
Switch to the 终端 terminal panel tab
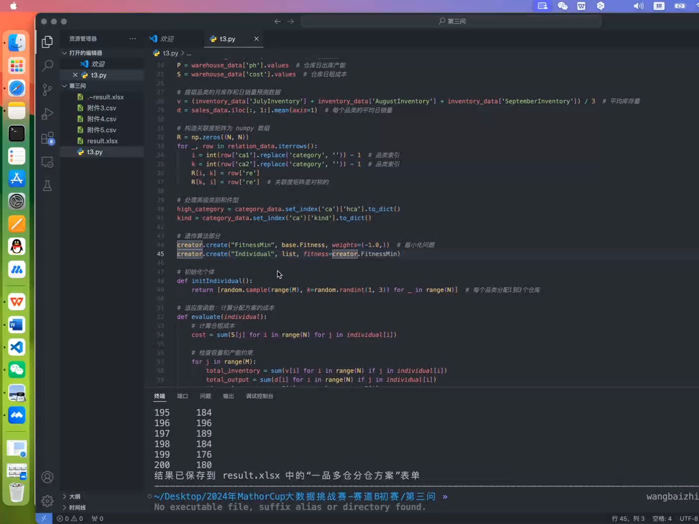(159, 396)
